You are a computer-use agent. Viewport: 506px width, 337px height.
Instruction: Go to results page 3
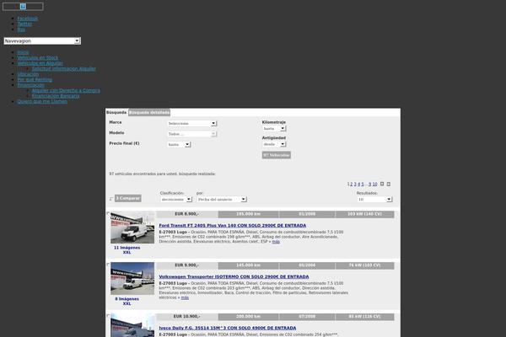tap(355, 185)
